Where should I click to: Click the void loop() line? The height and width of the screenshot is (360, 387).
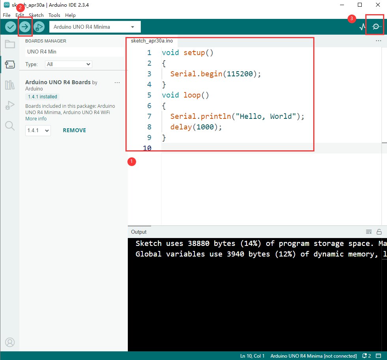pos(185,95)
